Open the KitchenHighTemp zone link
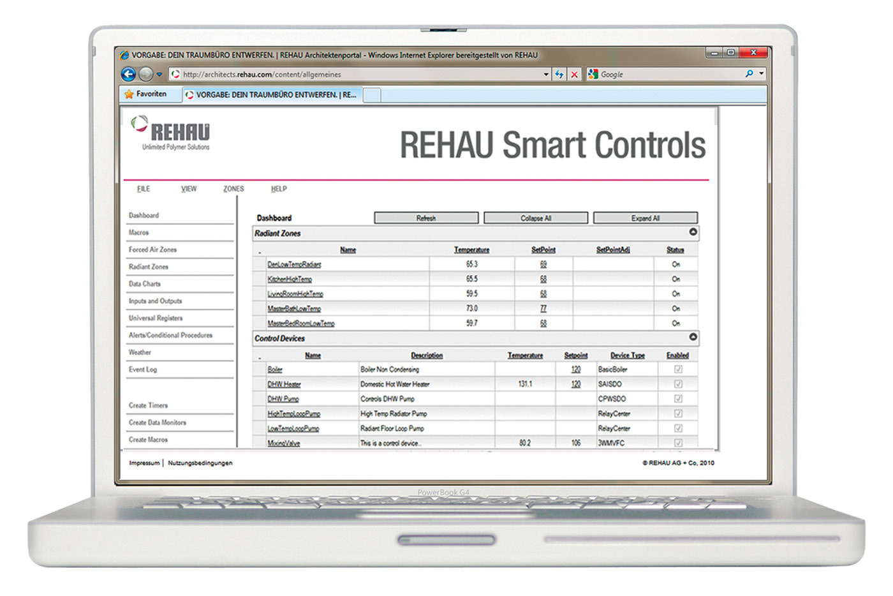 (x=290, y=279)
